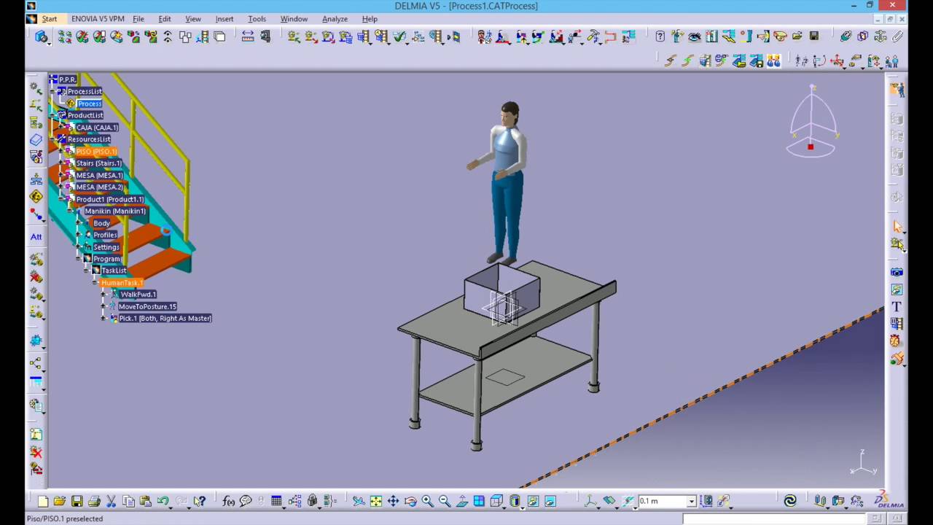933x525 pixels.
Task: Save the process with the bottom Save icon
Action: [x=77, y=501]
